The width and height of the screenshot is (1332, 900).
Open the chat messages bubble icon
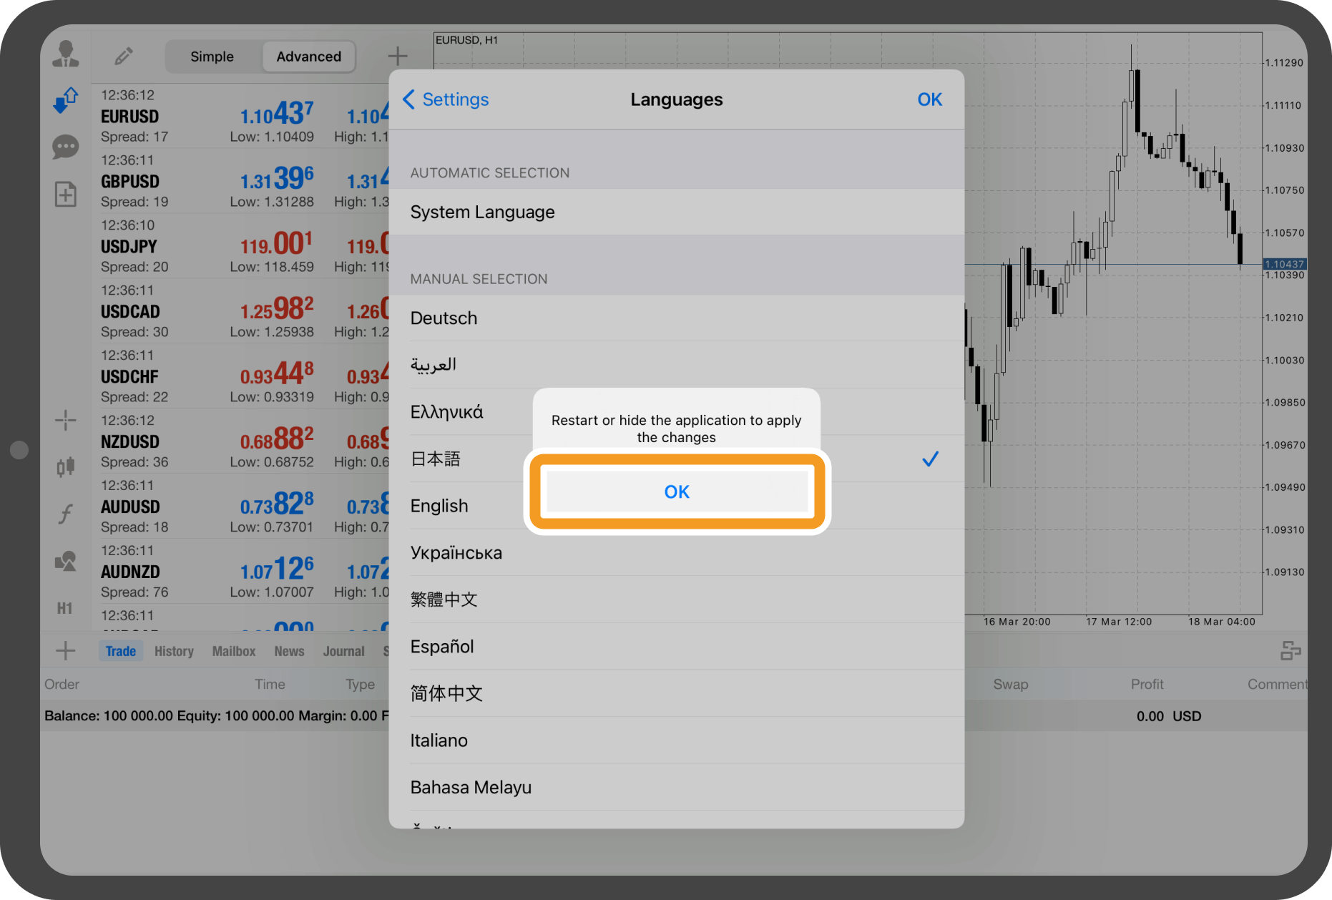point(66,147)
